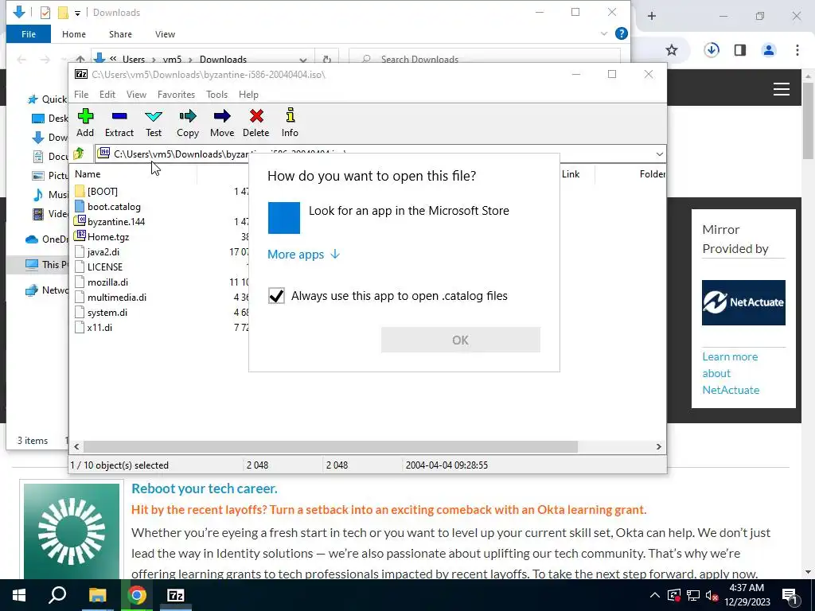
Task: Click the OK button in the dialog
Action: tap(461, 340)
